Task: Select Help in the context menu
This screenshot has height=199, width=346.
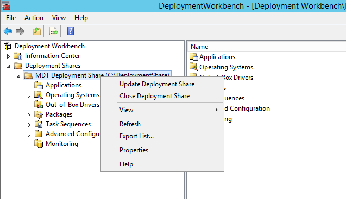Action: 170,164
